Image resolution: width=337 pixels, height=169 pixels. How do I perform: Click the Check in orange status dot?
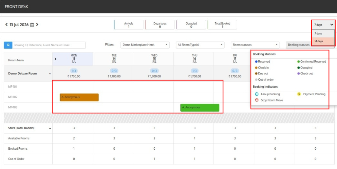[x=256, y=68]
